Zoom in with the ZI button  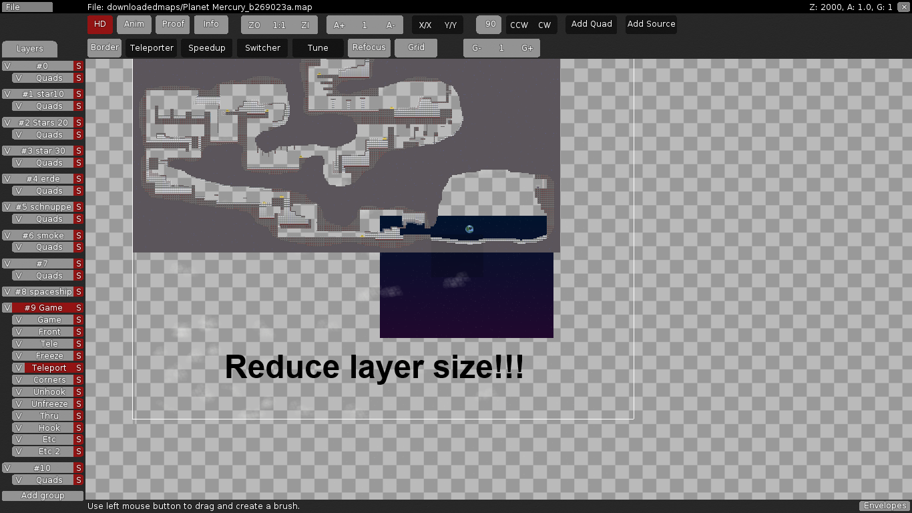pos(305,25)
